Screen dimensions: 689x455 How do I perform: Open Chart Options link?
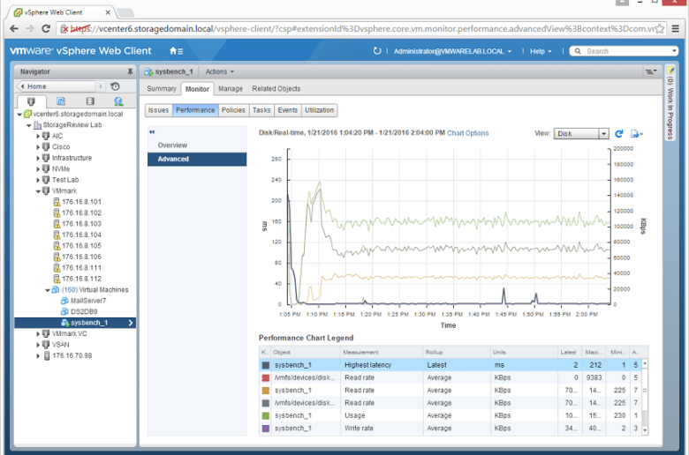[467, 133]
